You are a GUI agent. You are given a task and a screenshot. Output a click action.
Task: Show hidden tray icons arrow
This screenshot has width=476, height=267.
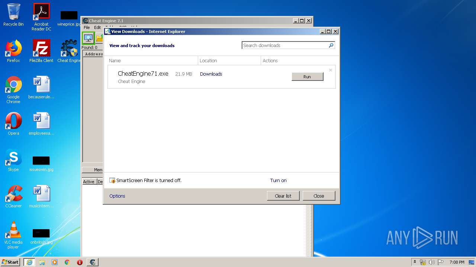pyautogui.click(x=415, y=262)
